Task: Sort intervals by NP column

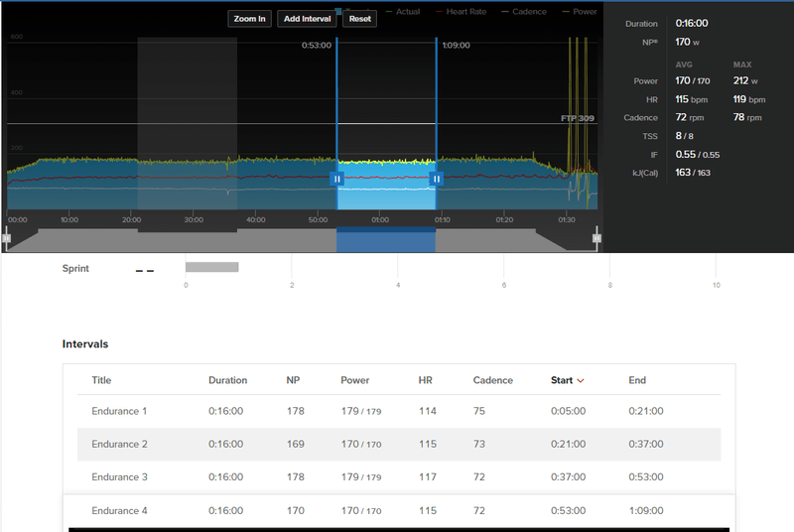Action: (293, 380)
